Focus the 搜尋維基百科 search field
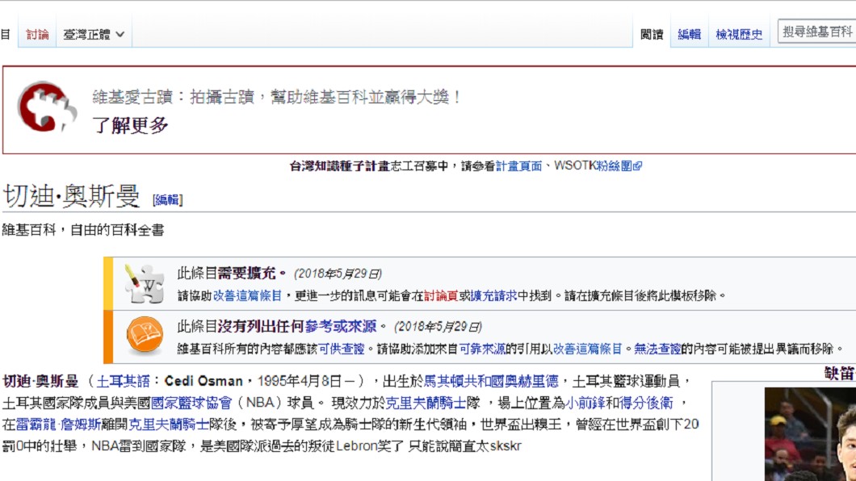The image size is (856, 481). click(816, 31)
